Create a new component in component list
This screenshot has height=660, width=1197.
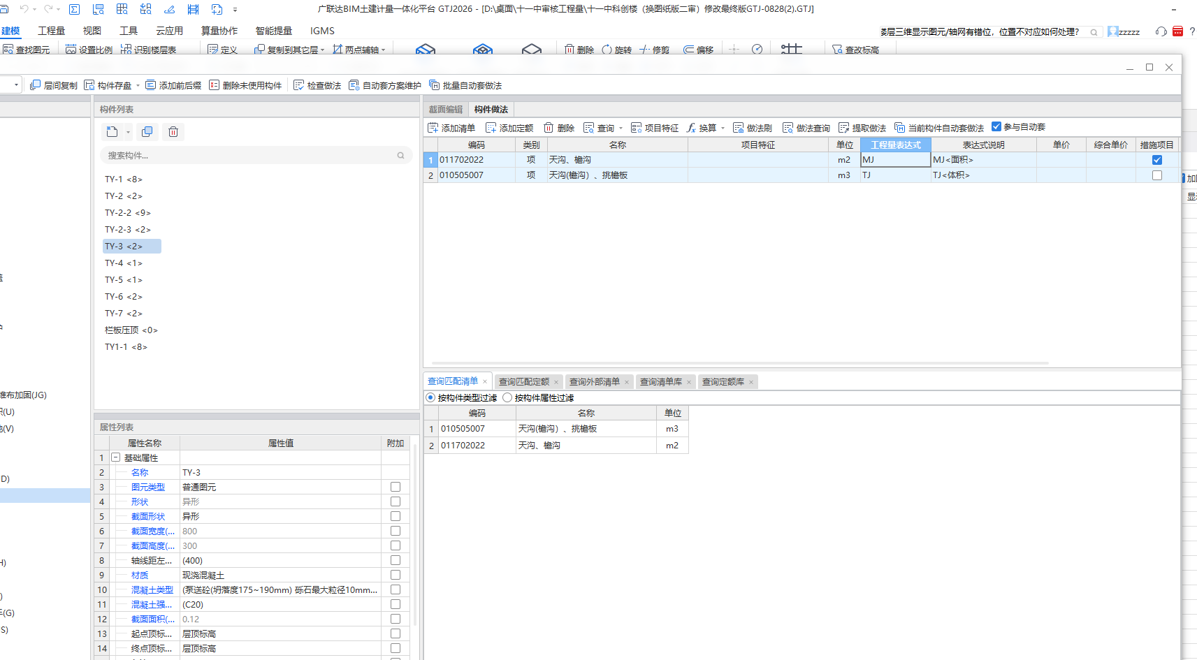click(112, 132)
